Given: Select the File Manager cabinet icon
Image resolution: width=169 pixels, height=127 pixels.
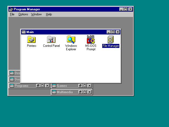Looking at the screenshot, I should click(111, 39).
